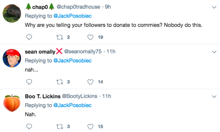Go to the @seanomally75 profile handle
This screenshot has width=220, height=132.
83,52
